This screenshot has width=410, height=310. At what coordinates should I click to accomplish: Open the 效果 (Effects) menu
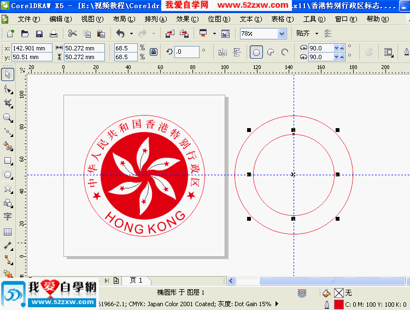187,19
